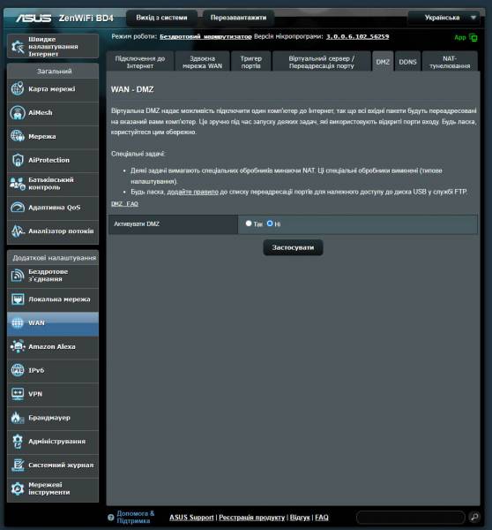The width and height of the screenshot is (492, 530).
Task: Switch to Підключення до Інтернет tab
Action: pos(140,62)
